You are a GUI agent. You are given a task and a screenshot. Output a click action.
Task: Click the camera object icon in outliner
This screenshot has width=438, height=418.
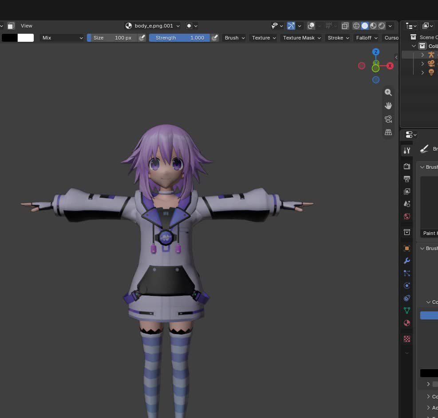tap(431, 64)
